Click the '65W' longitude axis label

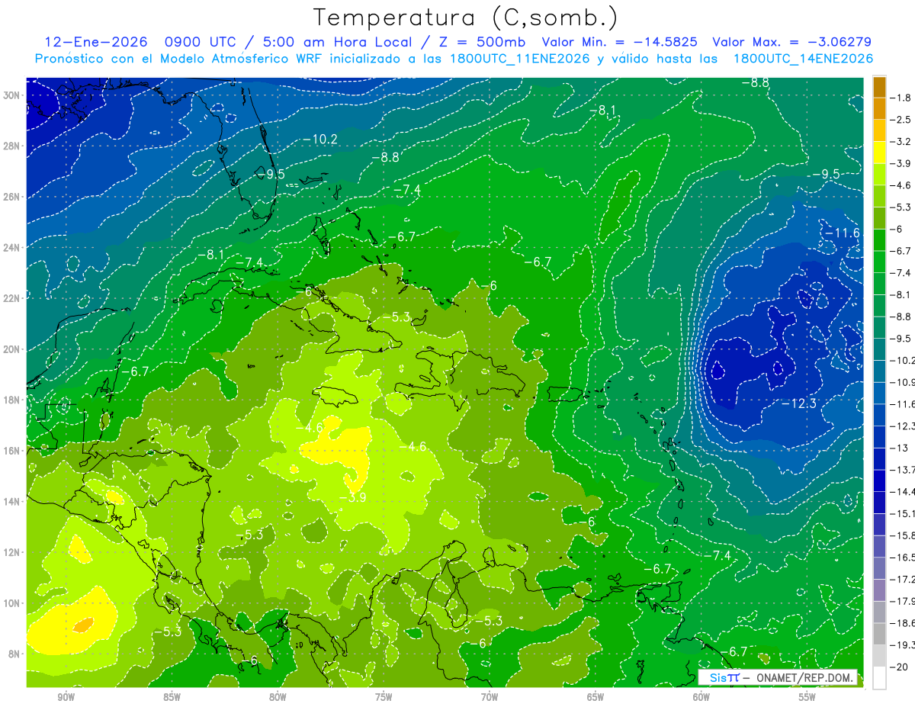click(596, 697)
